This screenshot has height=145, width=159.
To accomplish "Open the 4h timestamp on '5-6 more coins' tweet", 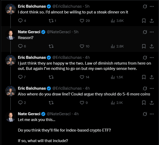I will pyautogui.click(x=87, y=88).
